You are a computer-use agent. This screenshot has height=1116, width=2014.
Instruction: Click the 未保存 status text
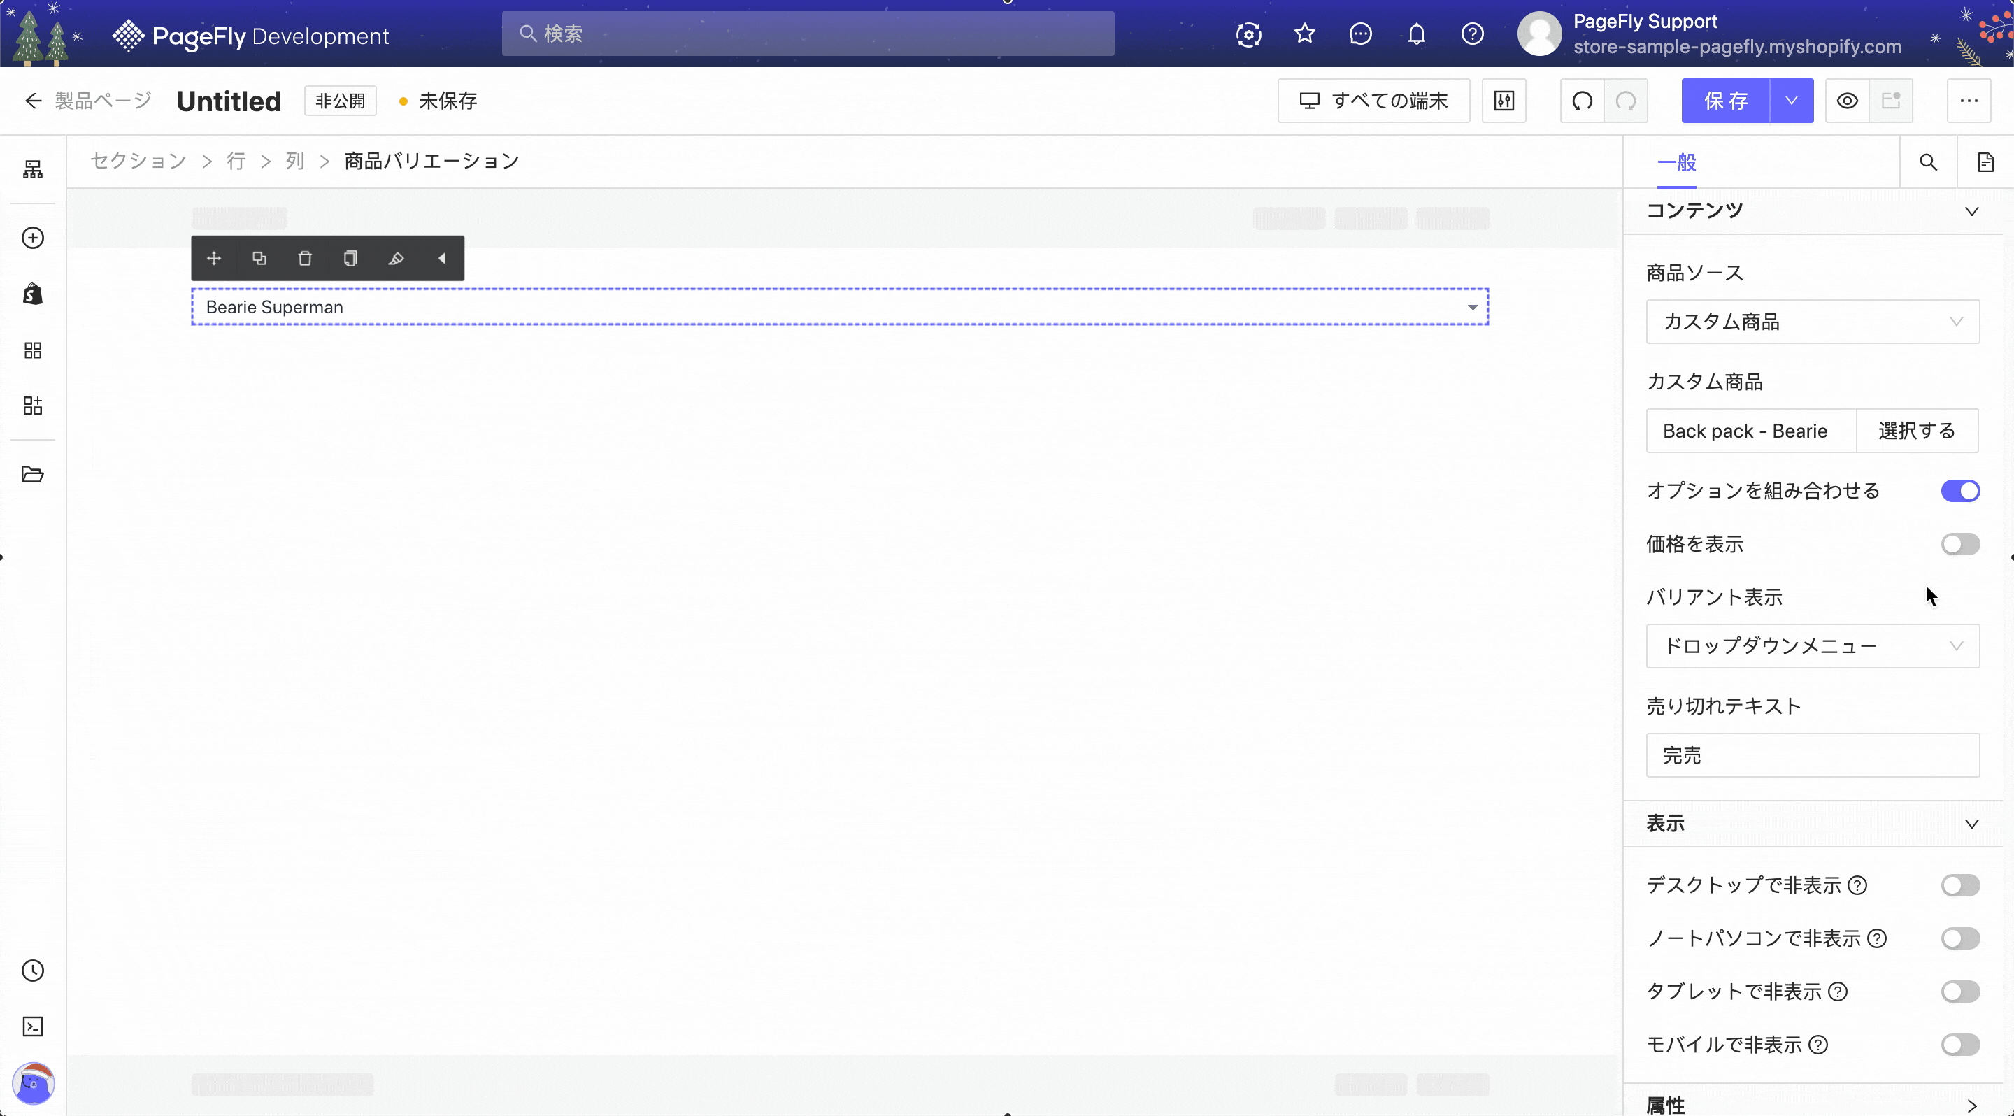448,101
